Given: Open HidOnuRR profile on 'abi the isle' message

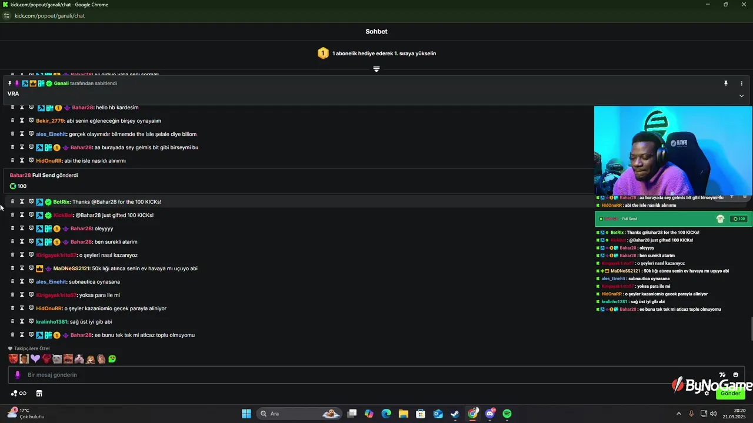Looking at the screenshot, I should pyautogui.click(x=49, y=161).
